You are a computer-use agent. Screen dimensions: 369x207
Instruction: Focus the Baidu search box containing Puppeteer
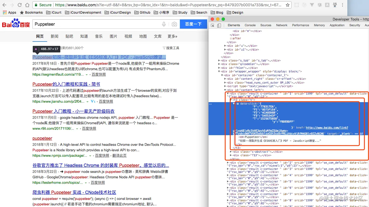[x=96, y=24]
